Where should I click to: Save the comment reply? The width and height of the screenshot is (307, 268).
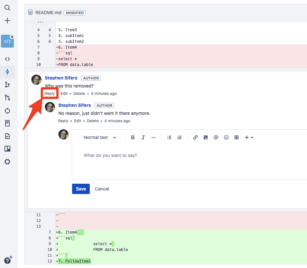point(81,189)
